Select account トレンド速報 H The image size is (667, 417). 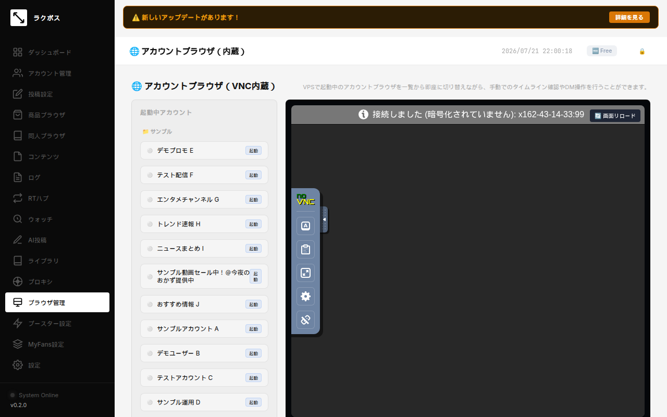pos(204,224)
